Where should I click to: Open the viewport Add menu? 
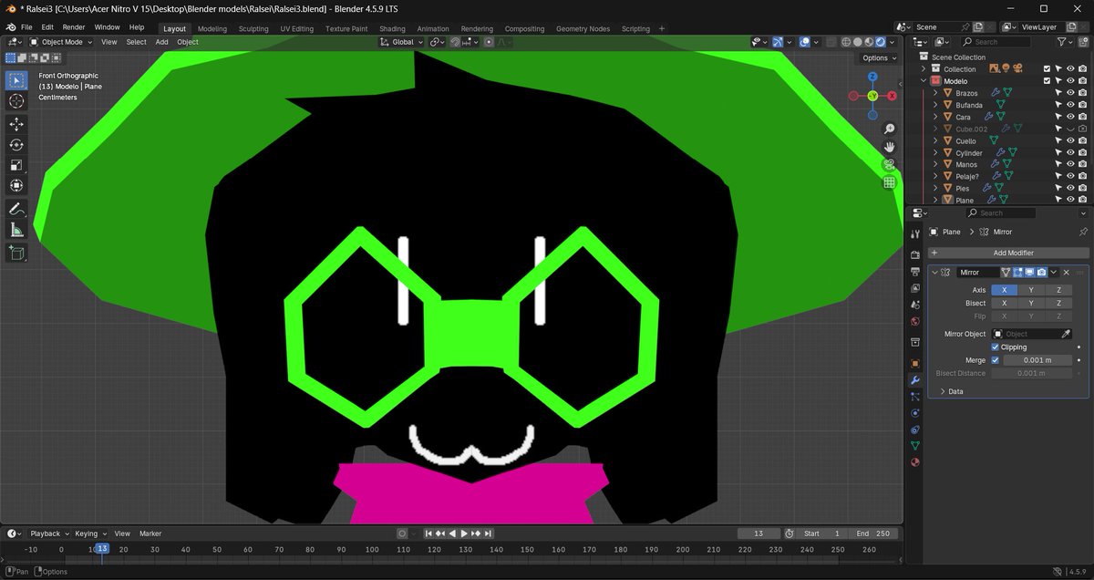point(161,42)
